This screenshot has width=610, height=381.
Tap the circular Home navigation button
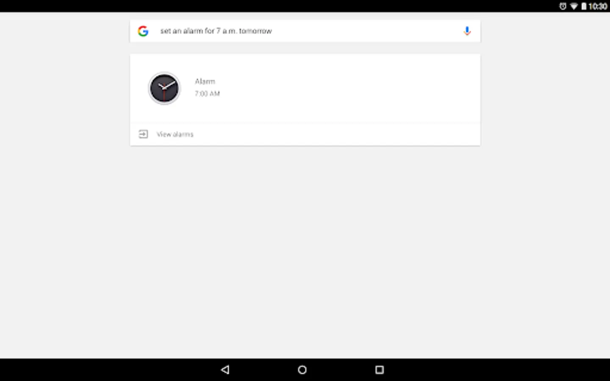point(302,370)
